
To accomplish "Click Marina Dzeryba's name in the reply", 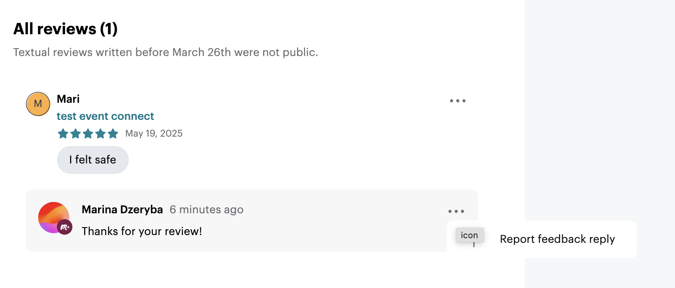I will [122, 209].
